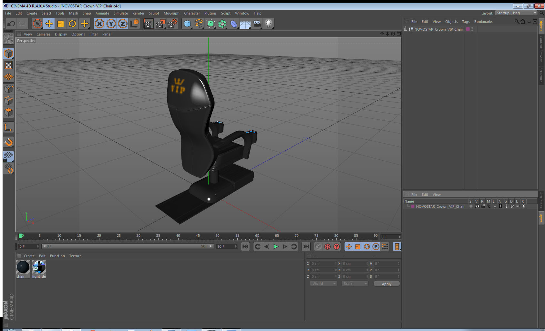This screenshot has width=545, height=331.
Task: Click Render to Picture Viewer icon
Action: click(160, 24)
